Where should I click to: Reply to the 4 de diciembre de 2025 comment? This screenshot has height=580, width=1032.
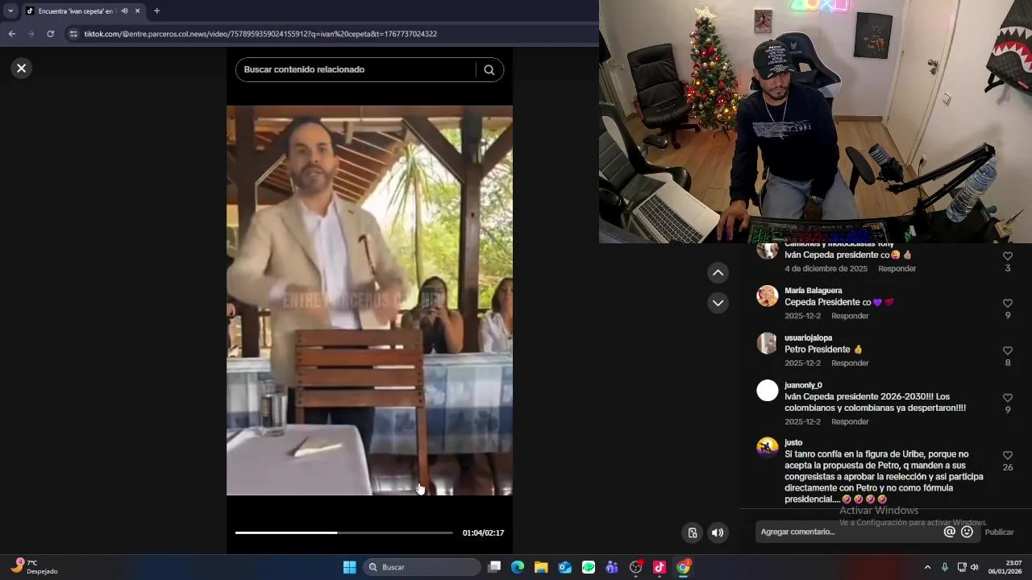pos(897,268)
